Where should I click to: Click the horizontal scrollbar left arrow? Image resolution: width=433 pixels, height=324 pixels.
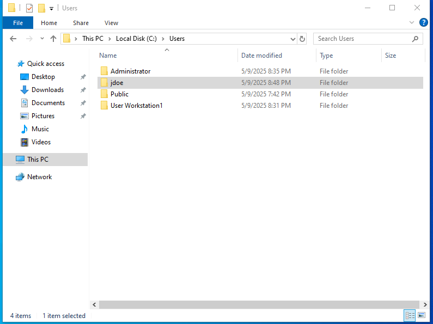[x=94, y=305]
